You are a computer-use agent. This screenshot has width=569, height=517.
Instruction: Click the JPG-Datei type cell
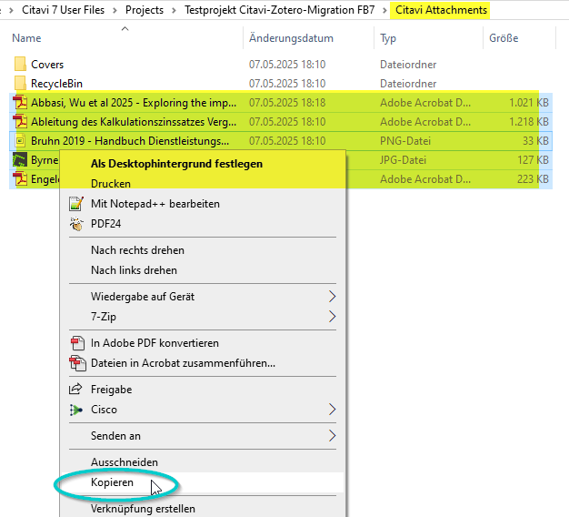[403, 160]
